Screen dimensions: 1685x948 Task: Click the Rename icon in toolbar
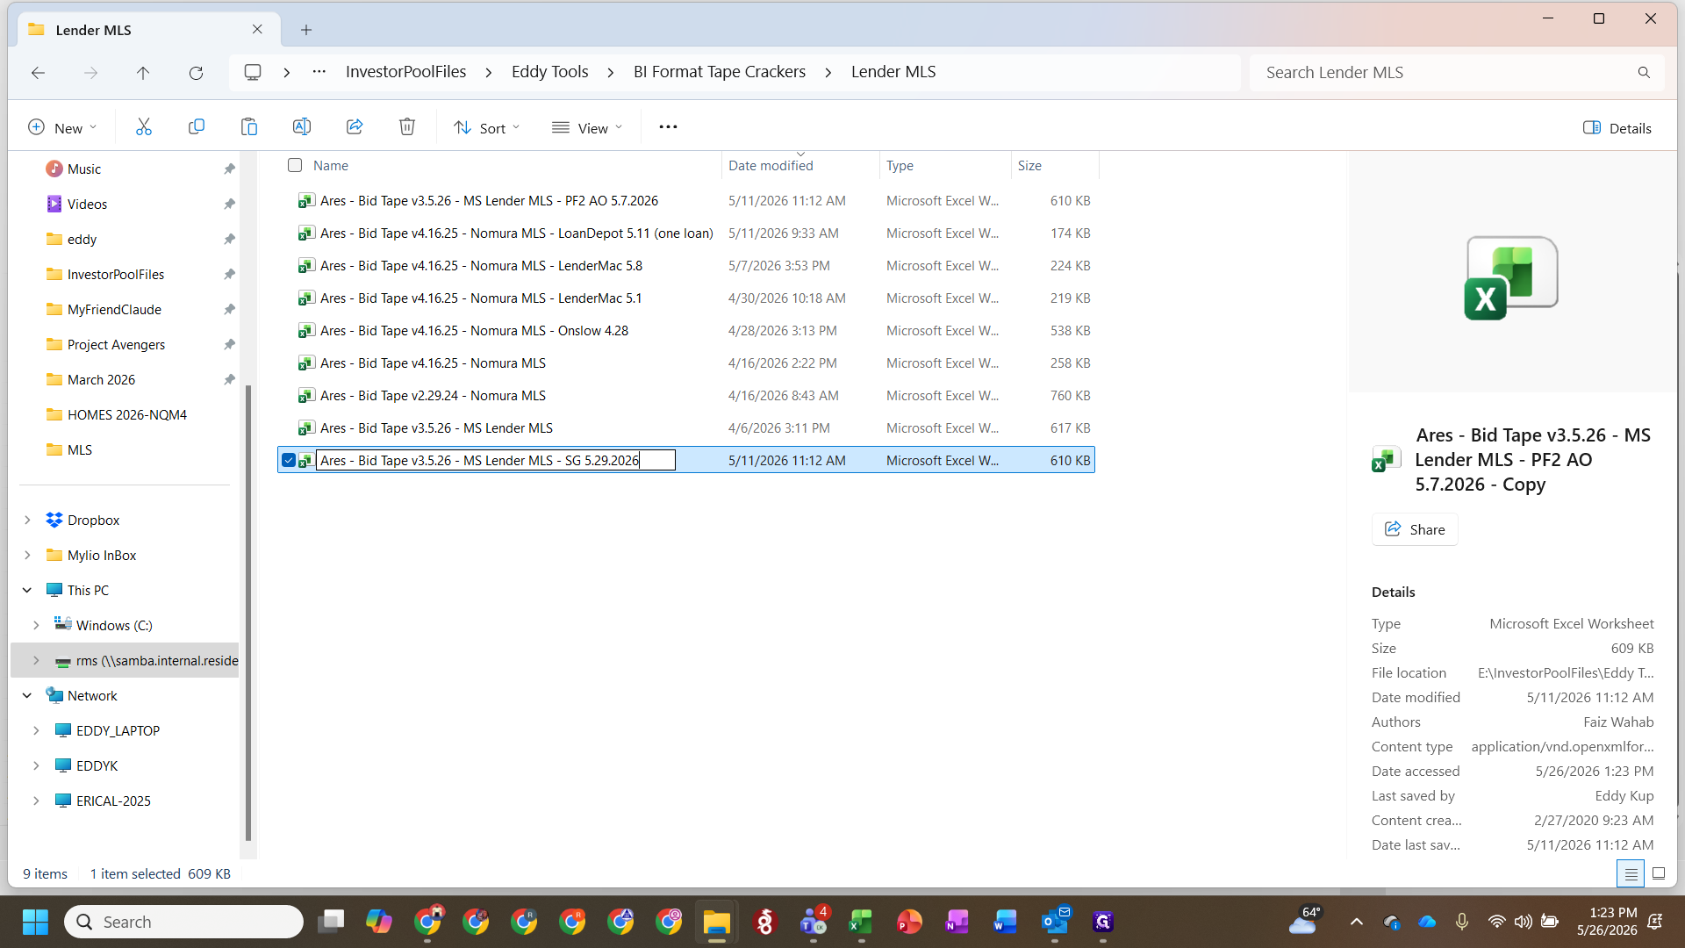pos(302,127)
